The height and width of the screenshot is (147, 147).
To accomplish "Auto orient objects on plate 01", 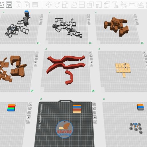I will (42, 17).
